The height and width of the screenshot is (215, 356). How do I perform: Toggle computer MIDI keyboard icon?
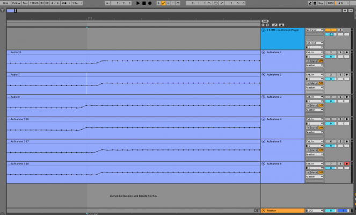[315, 3]
